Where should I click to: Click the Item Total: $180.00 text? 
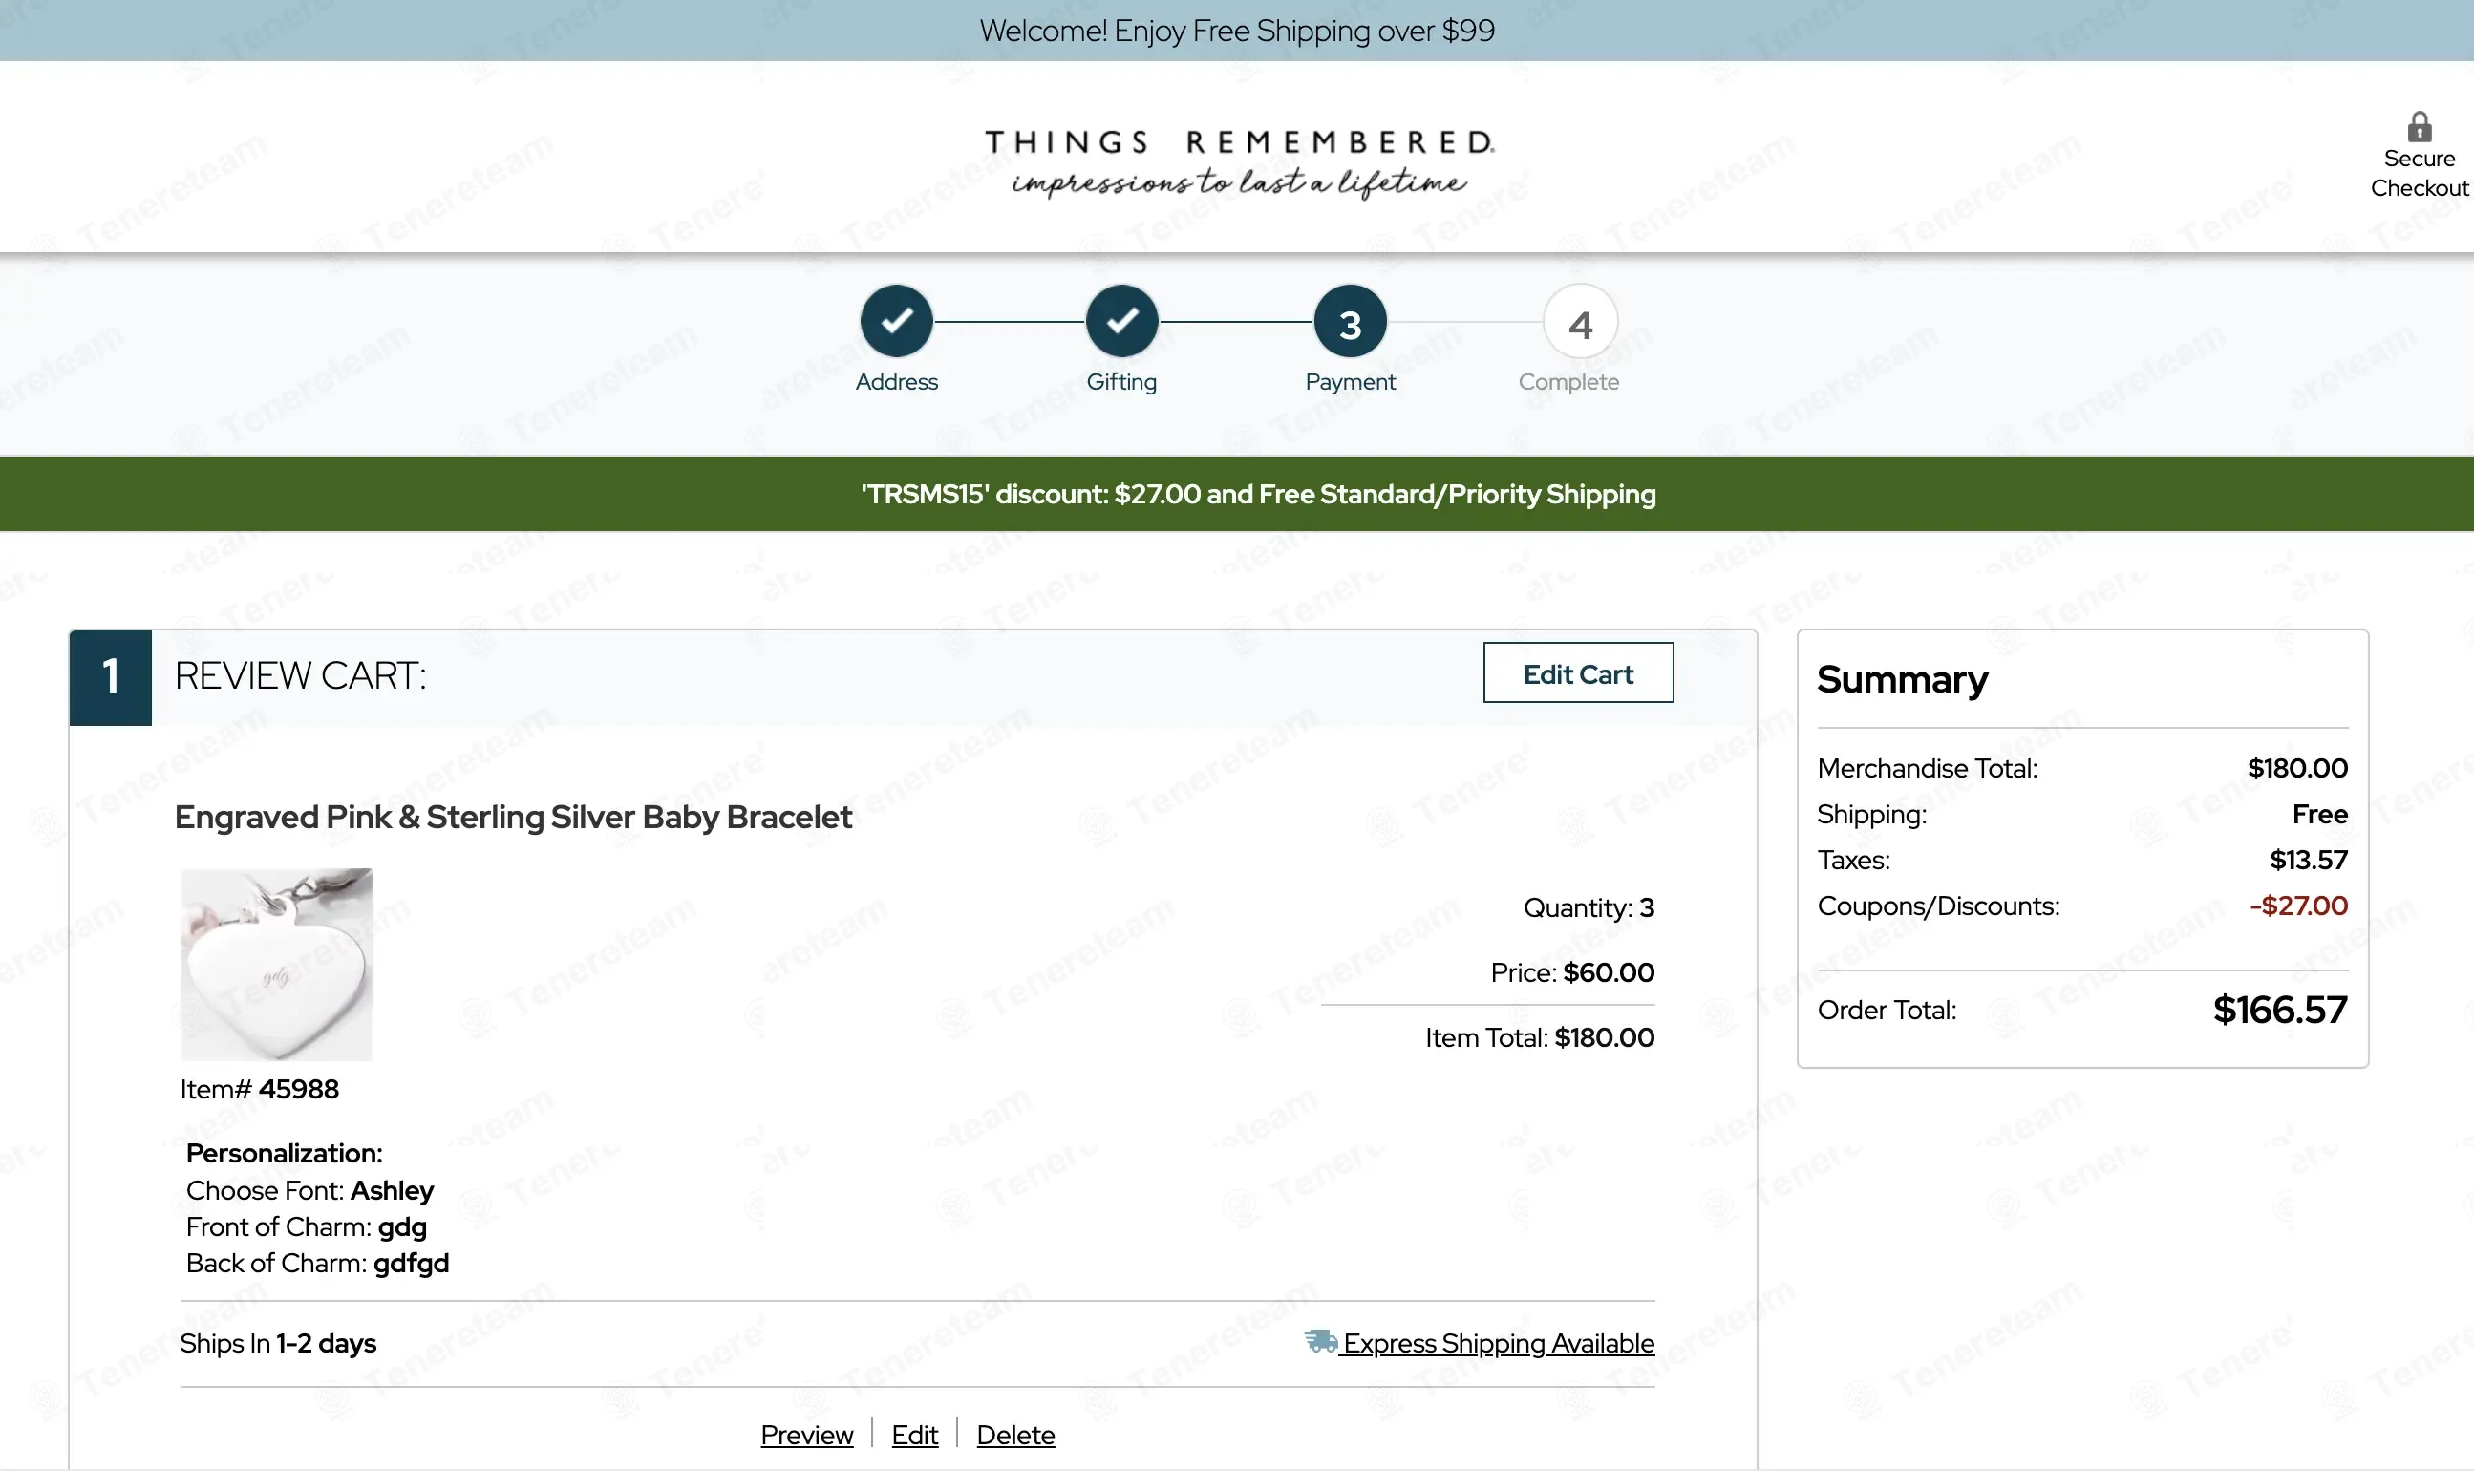click(1541, 1038)
